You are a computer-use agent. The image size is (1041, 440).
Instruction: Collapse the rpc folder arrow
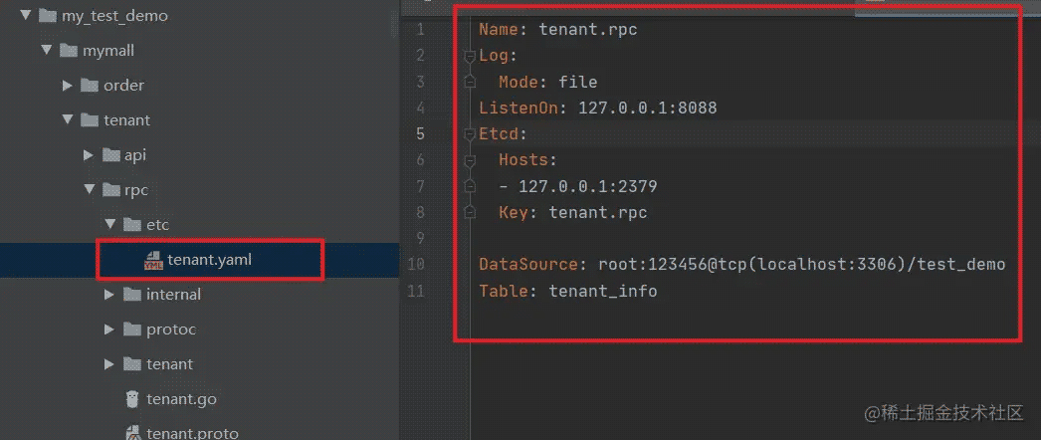[x=89, y=190]
